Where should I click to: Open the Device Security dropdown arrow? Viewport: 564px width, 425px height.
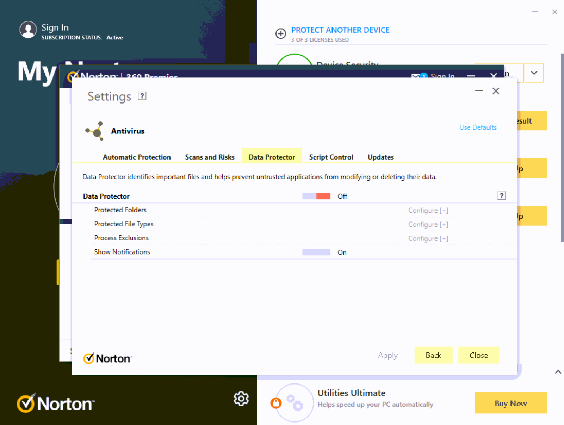(x=534, y=73)
